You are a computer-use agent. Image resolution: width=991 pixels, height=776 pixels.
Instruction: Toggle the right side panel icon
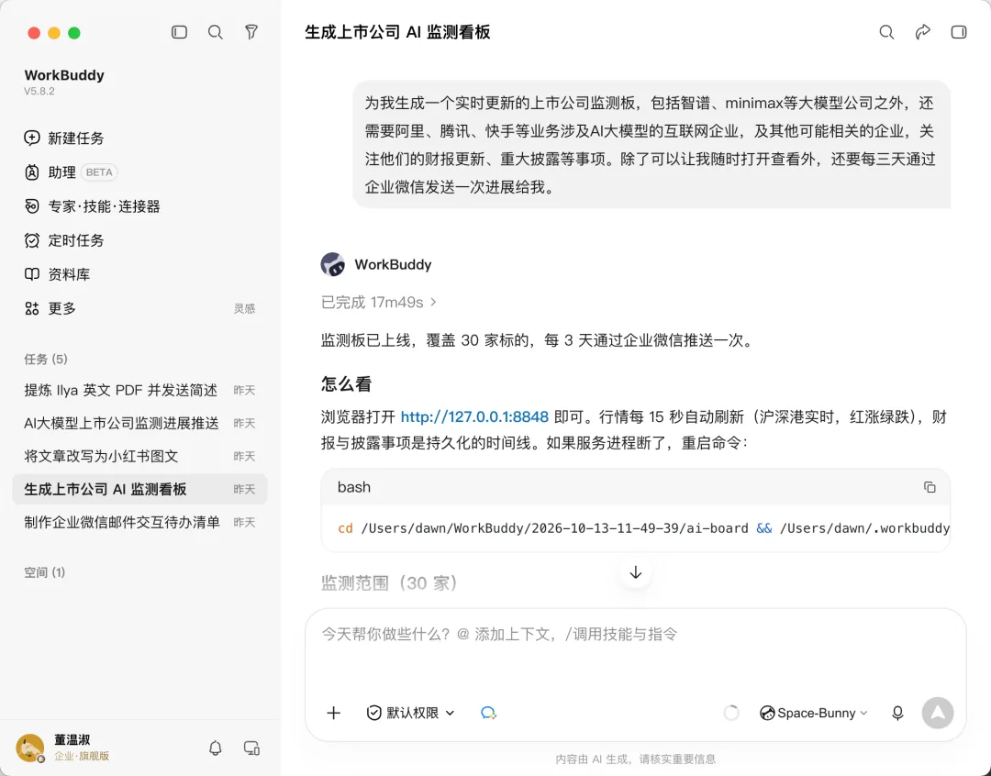[959, 32]
